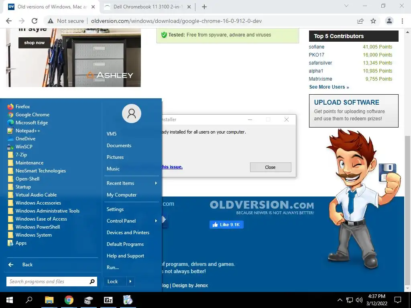Expand Windows Administrative Tools folder

43,211
